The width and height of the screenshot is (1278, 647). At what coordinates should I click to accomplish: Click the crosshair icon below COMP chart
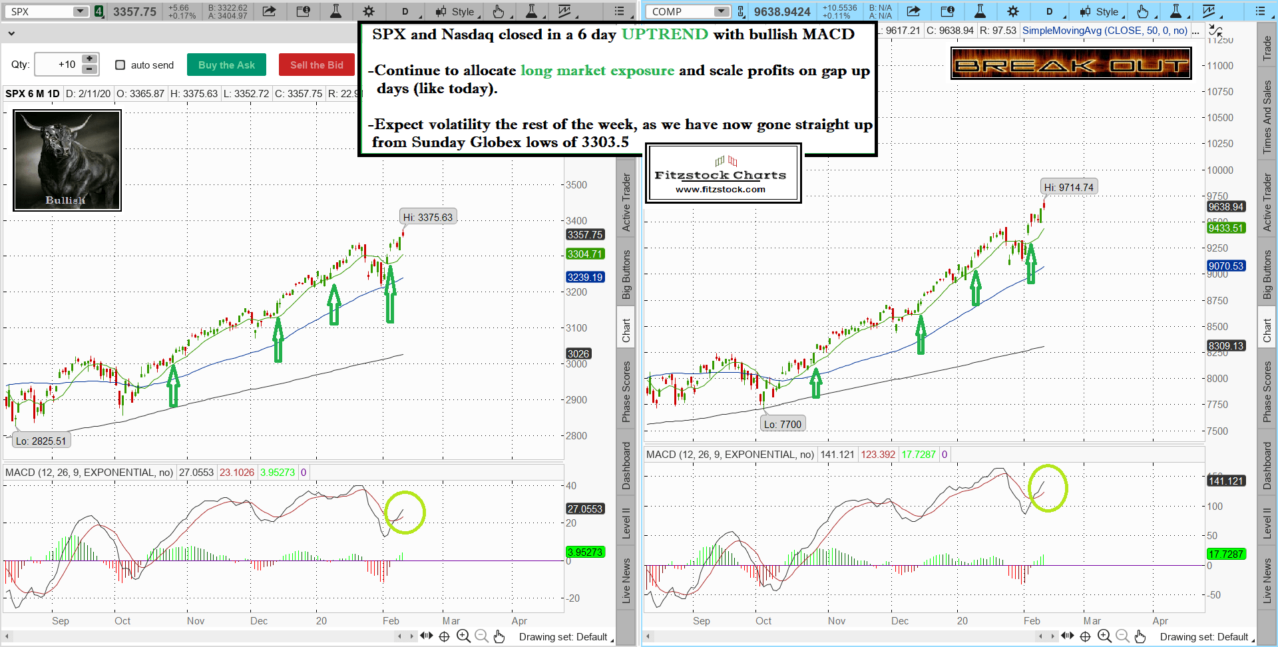1085,636
